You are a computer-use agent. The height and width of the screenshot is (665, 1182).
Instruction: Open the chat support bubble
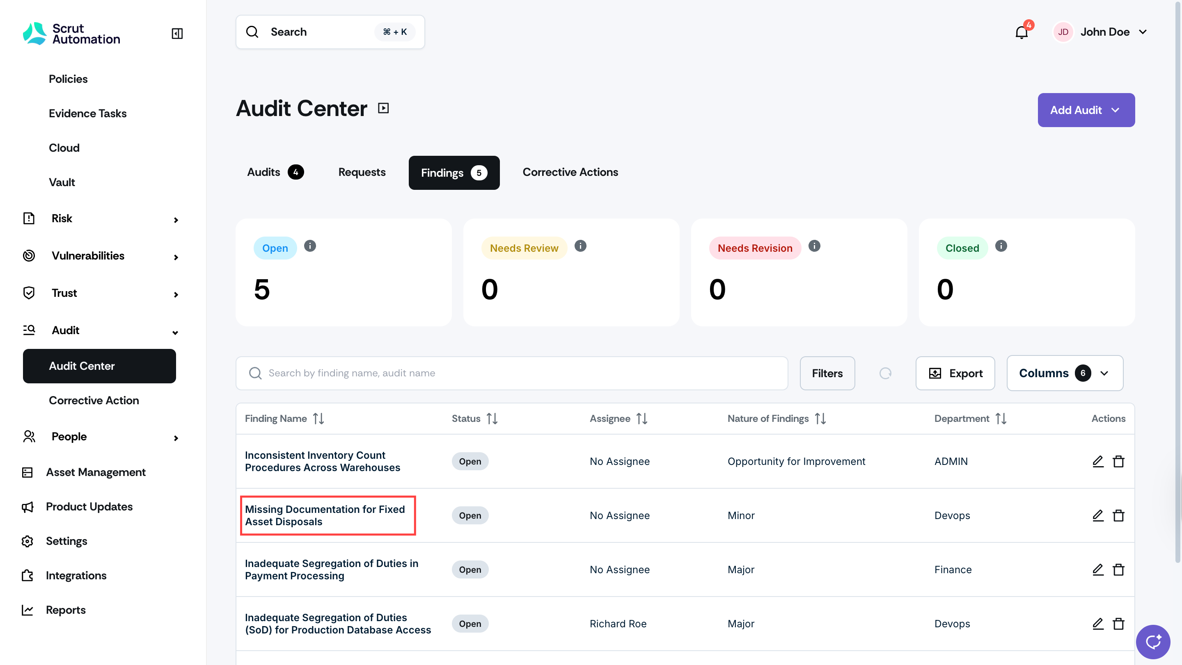coord(1152,641)
